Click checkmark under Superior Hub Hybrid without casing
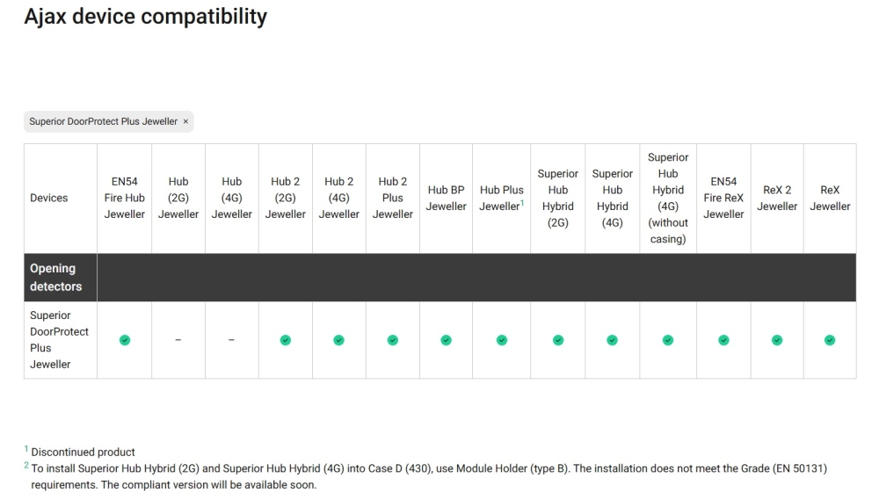Image resolution: width=879 pixels, height=500 pixels. point(668,340)
